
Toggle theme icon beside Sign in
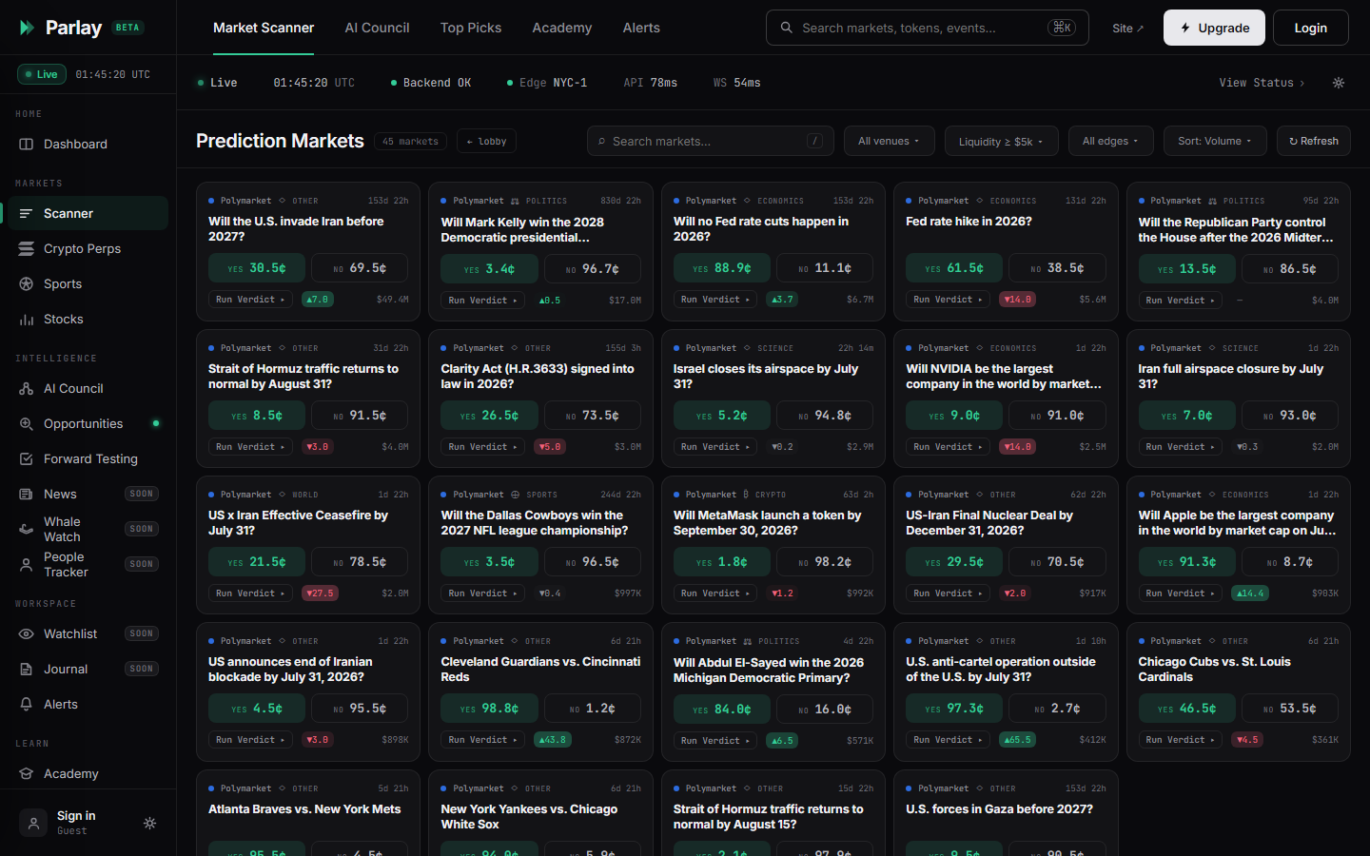tap(149, 824)
